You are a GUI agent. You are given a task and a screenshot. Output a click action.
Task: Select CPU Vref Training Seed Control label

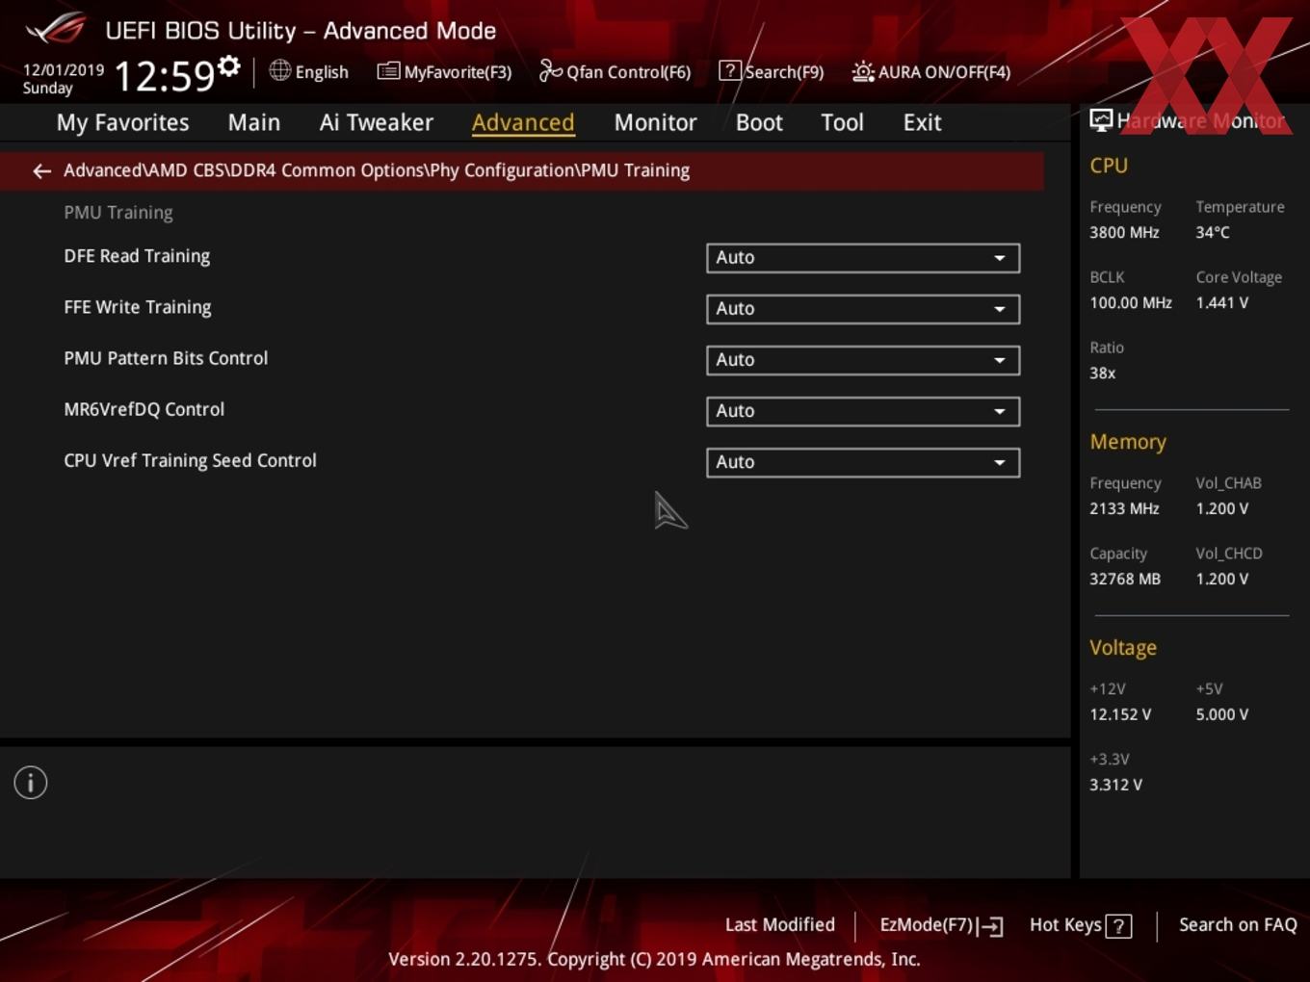click(190, 460)
